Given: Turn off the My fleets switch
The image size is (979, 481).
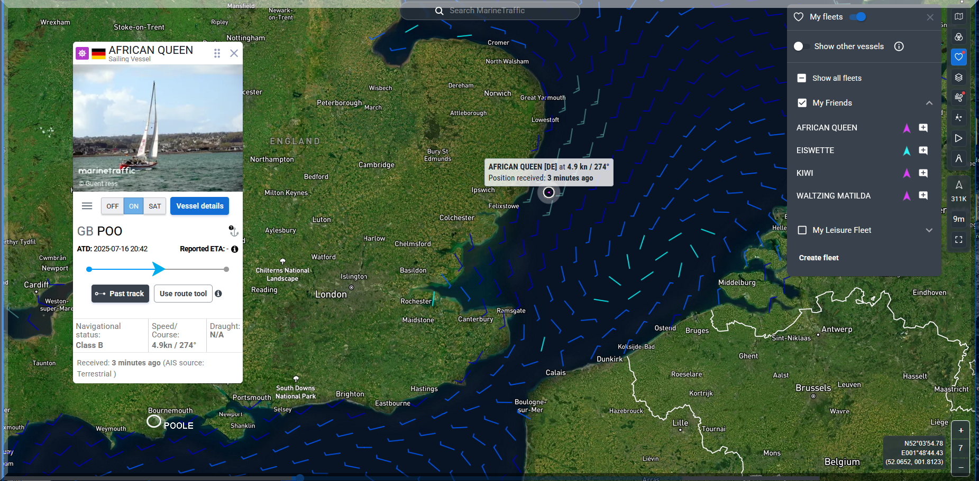Looking at the screenshot, I should (x=857, y=17).
